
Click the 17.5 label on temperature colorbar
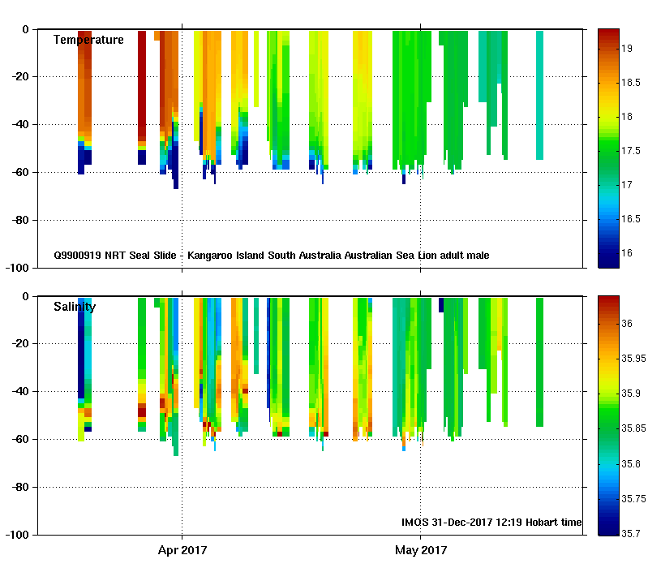(x=631, y=151)
